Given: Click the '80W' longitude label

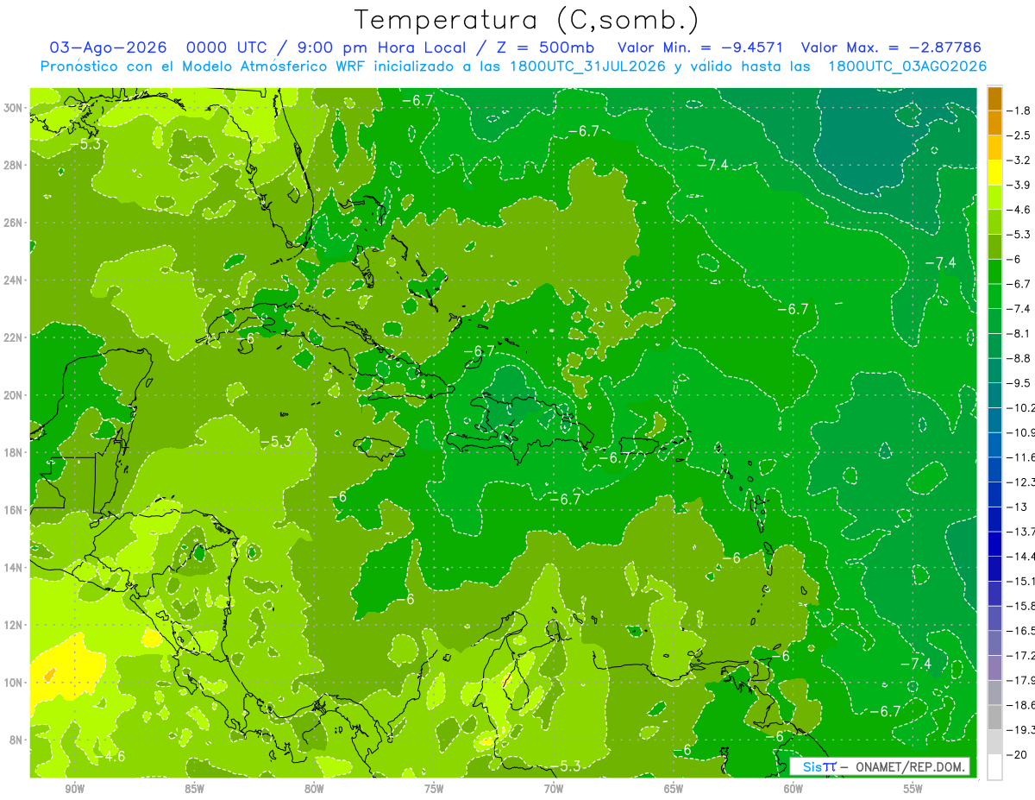Looking at the screenshot, I should (314, 789).
